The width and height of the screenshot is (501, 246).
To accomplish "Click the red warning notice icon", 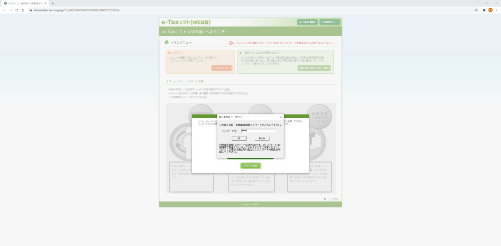I will coord(231,43).
